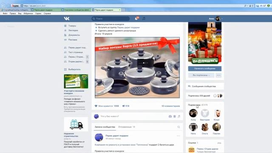This screenshot has height=153, width=272.
Task: Open subscriber Виктория's avatar
Action: 205,113
